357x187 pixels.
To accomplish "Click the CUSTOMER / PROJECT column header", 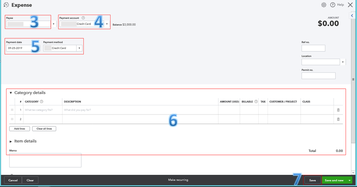I will 283,102.
